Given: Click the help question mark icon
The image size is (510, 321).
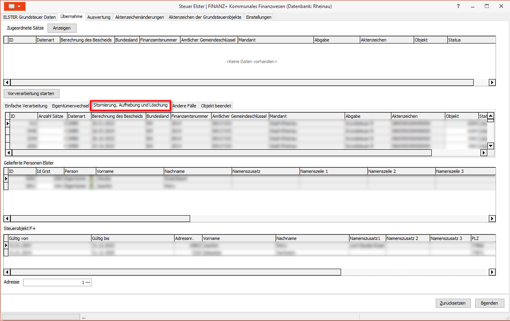Looking at the screenshot, I should (458, 6).
